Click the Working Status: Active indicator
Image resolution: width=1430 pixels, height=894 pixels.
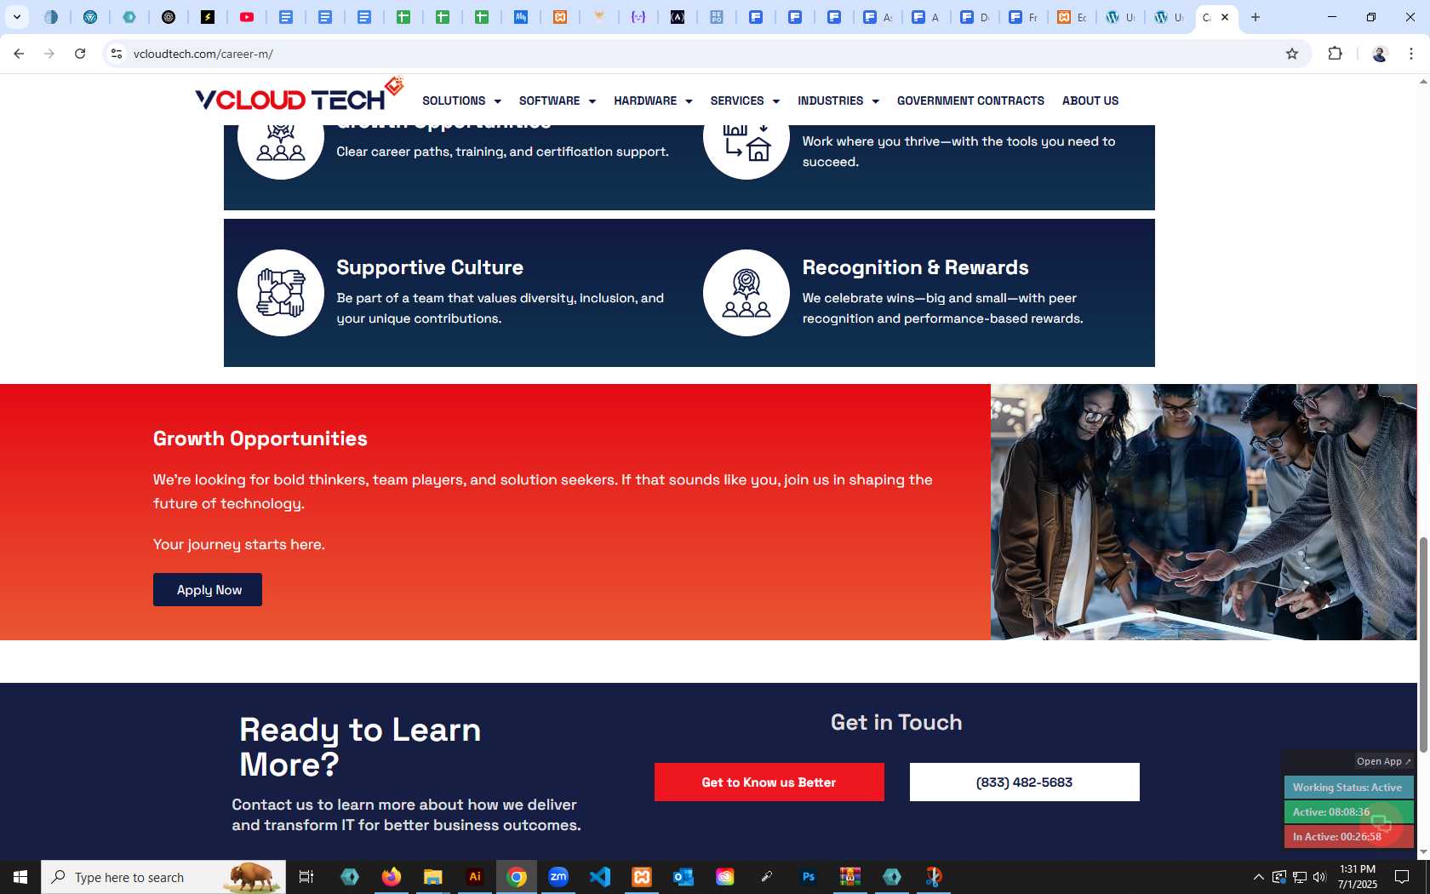pyautogui.click(x=1348, y=788)
